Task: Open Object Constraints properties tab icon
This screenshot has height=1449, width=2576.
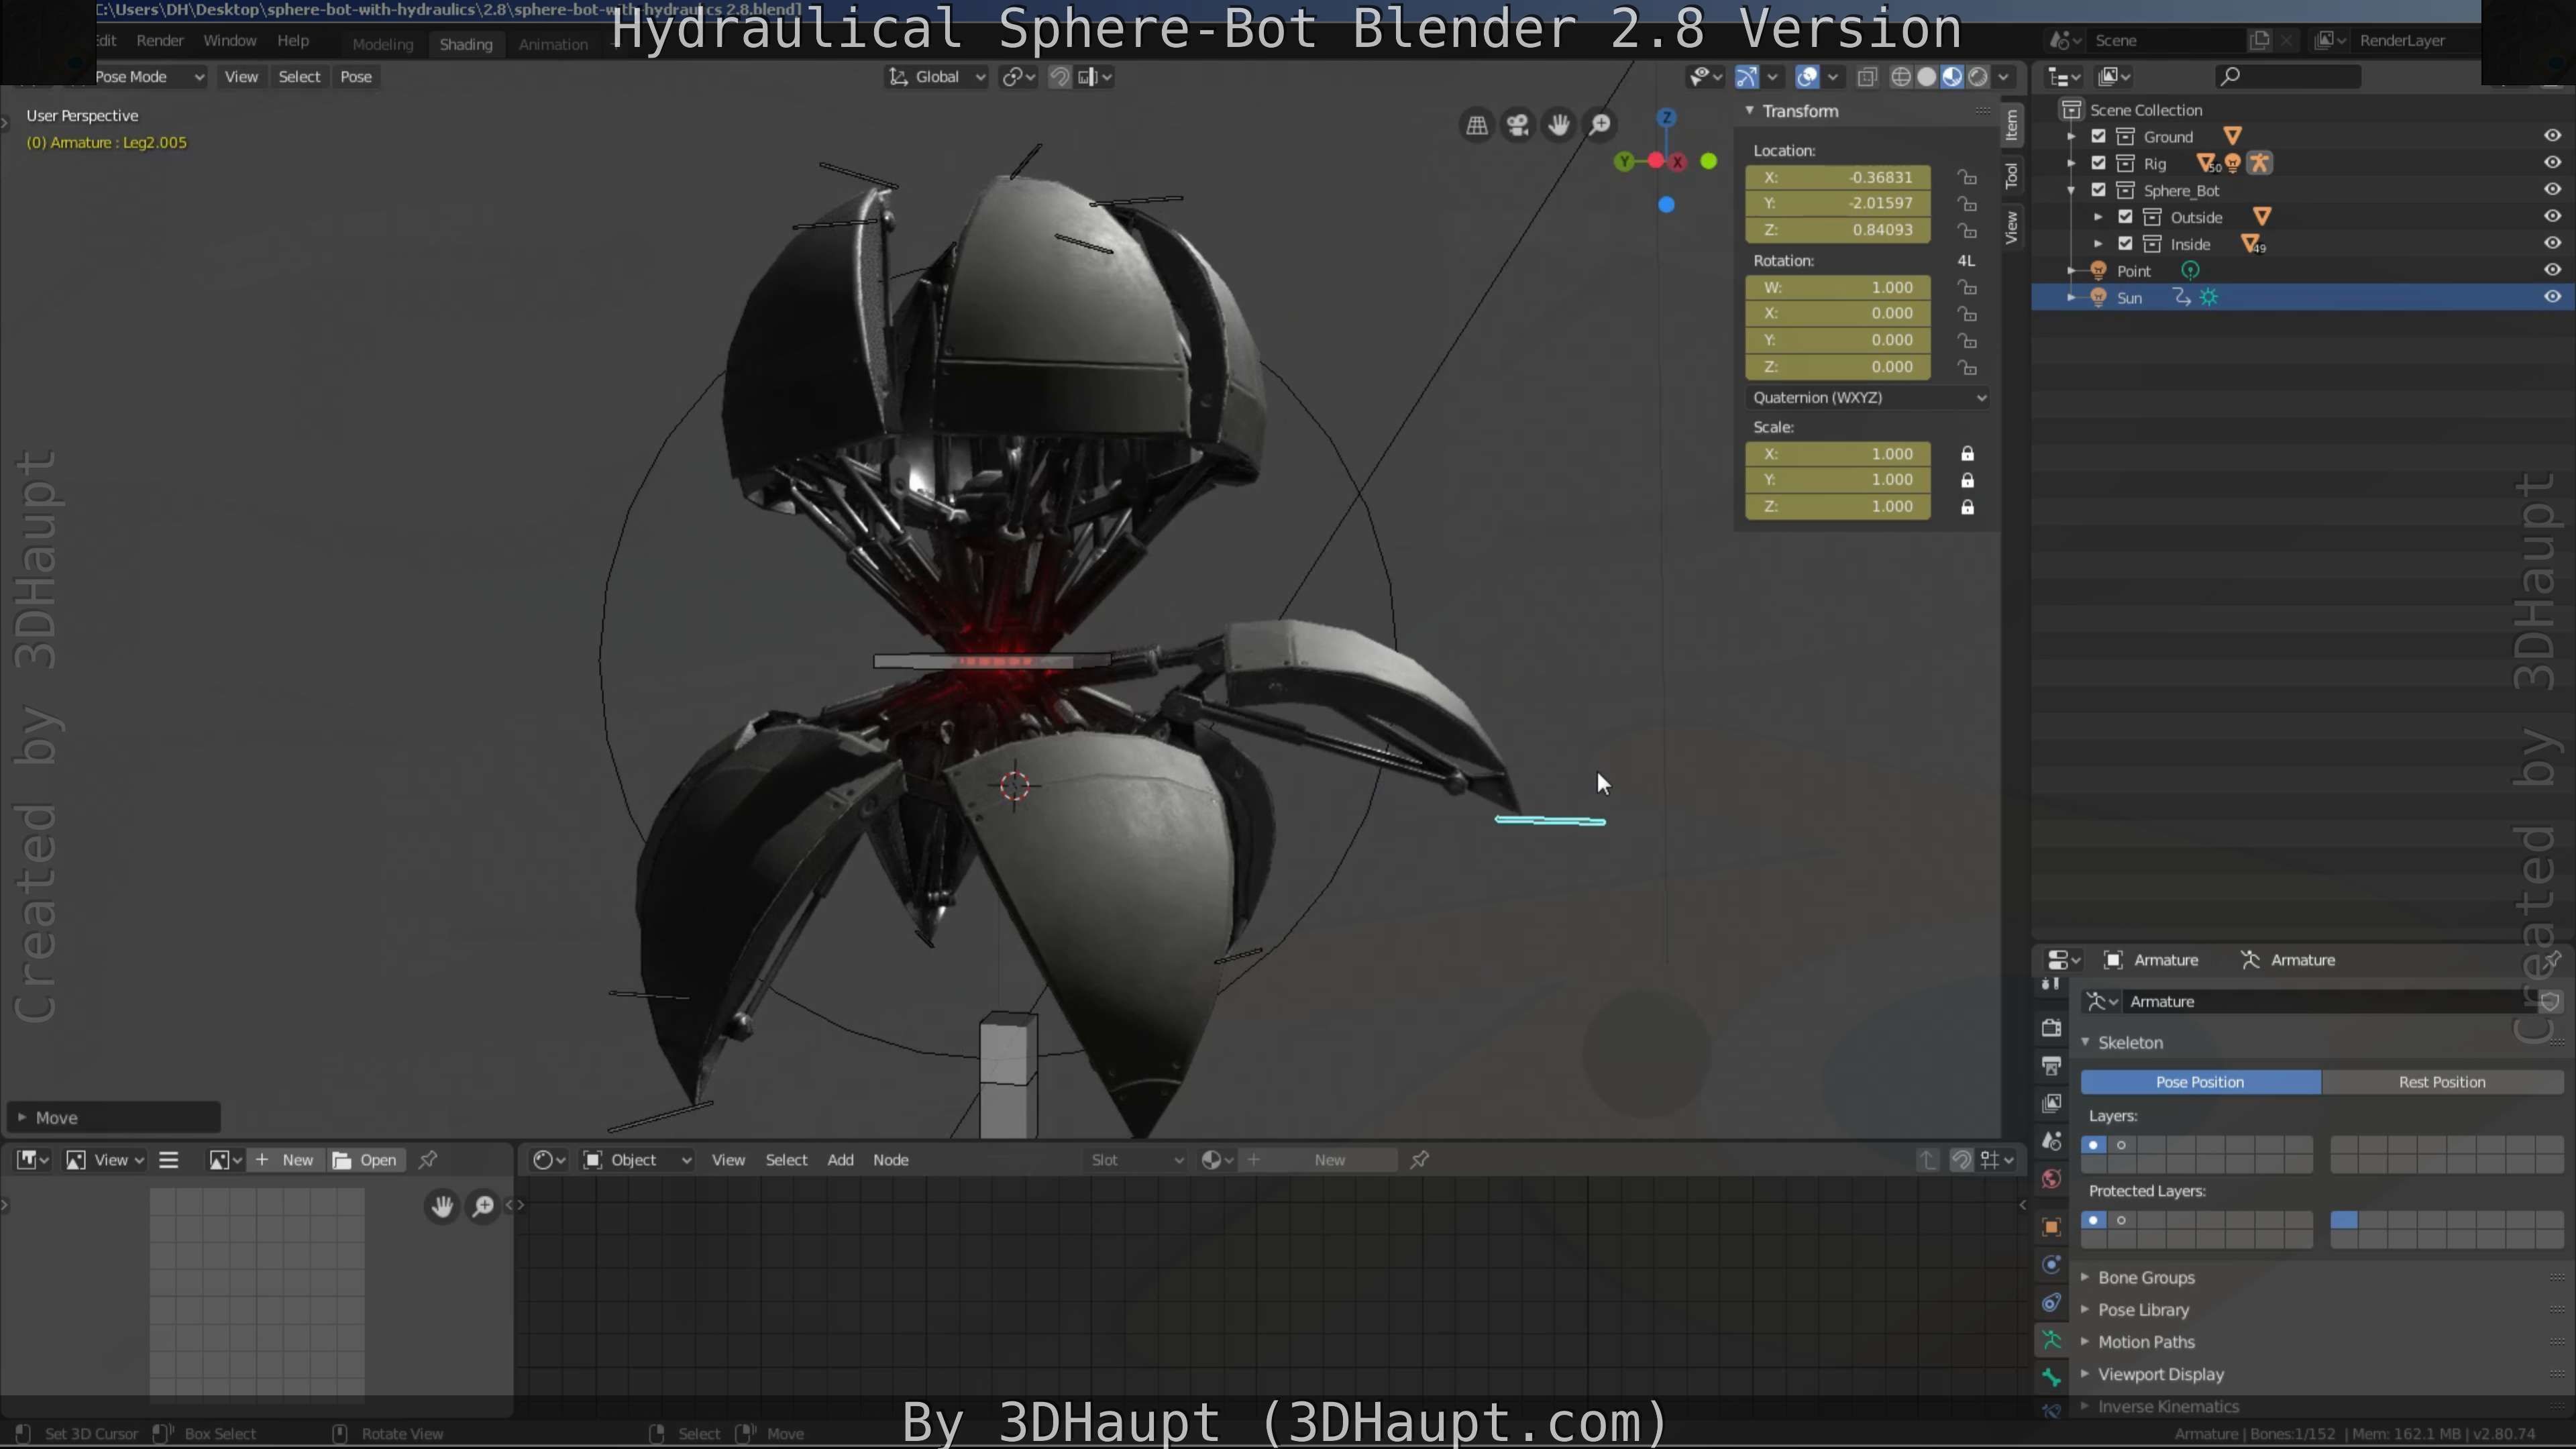Action: click(2051, 1303)
